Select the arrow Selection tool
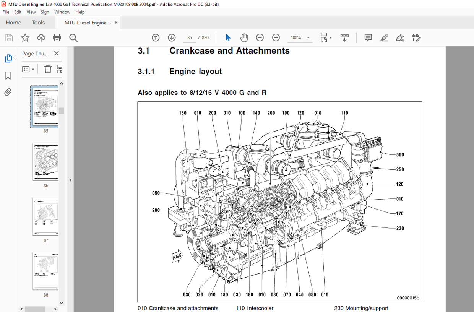This screenshot has height=312, width=474. point(227,37)
